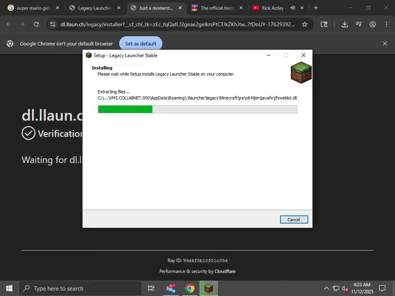
Task: Open Chrome profile menu
Action: (373, 24)
